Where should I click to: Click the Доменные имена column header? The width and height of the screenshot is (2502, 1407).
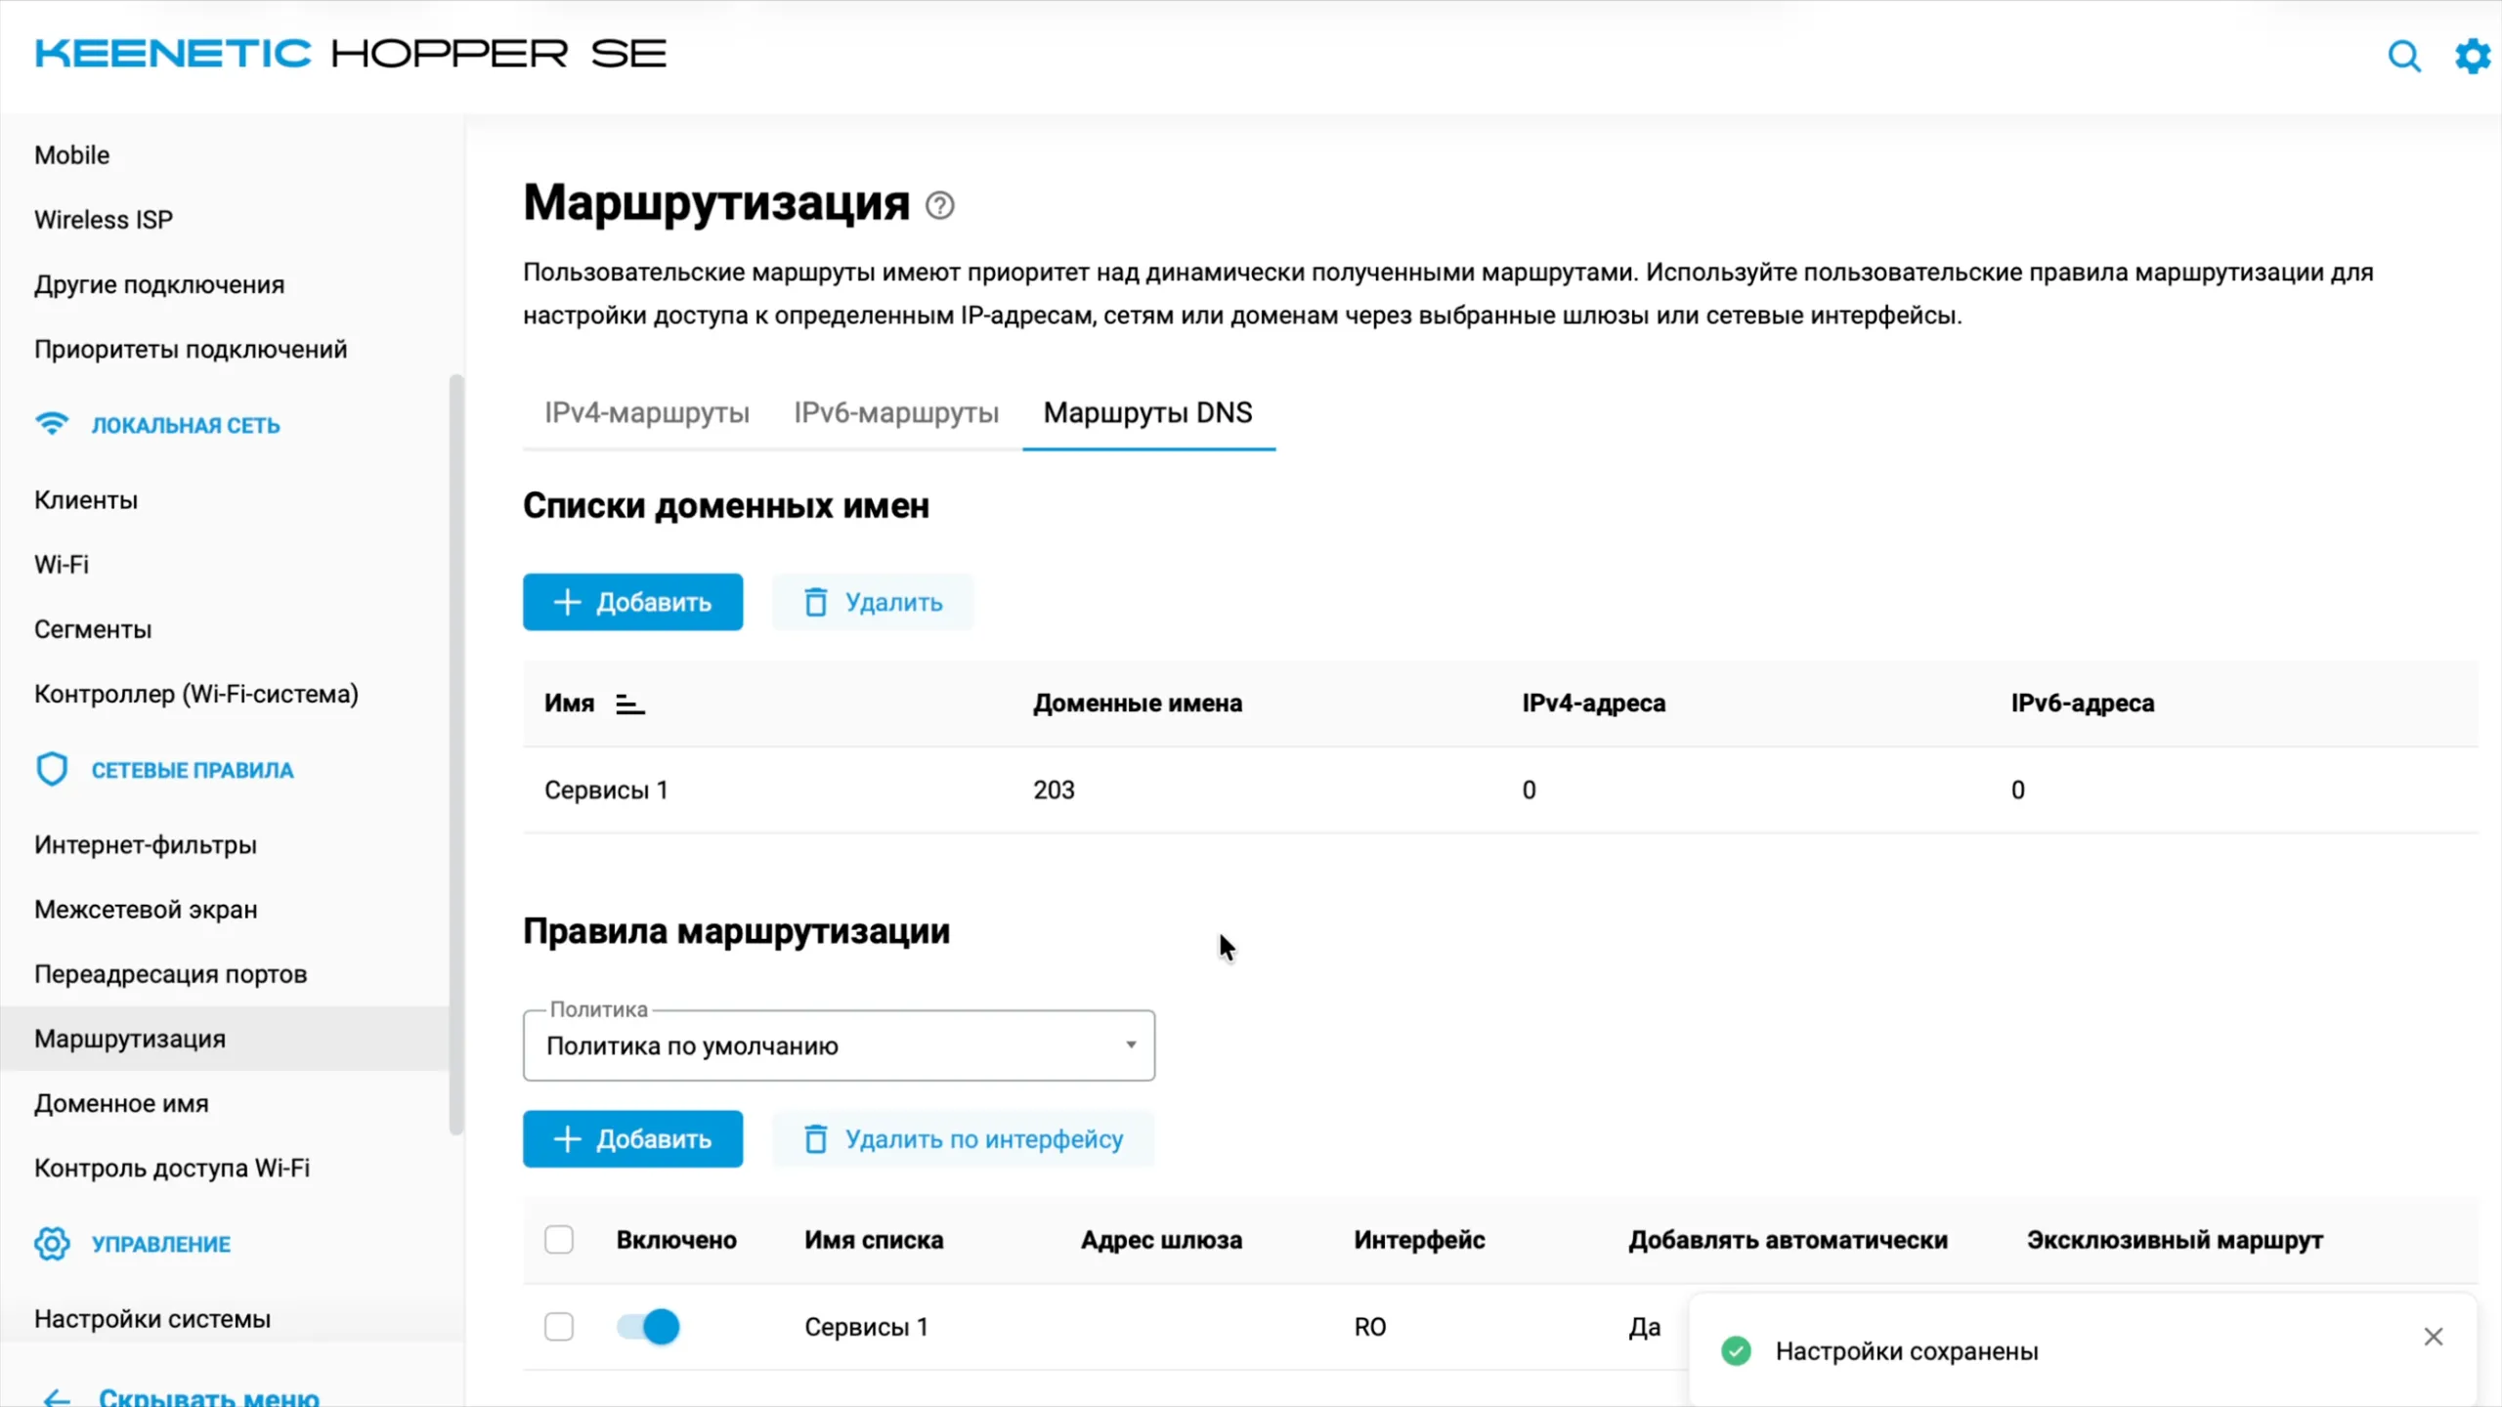click(x=1138, y=703)
